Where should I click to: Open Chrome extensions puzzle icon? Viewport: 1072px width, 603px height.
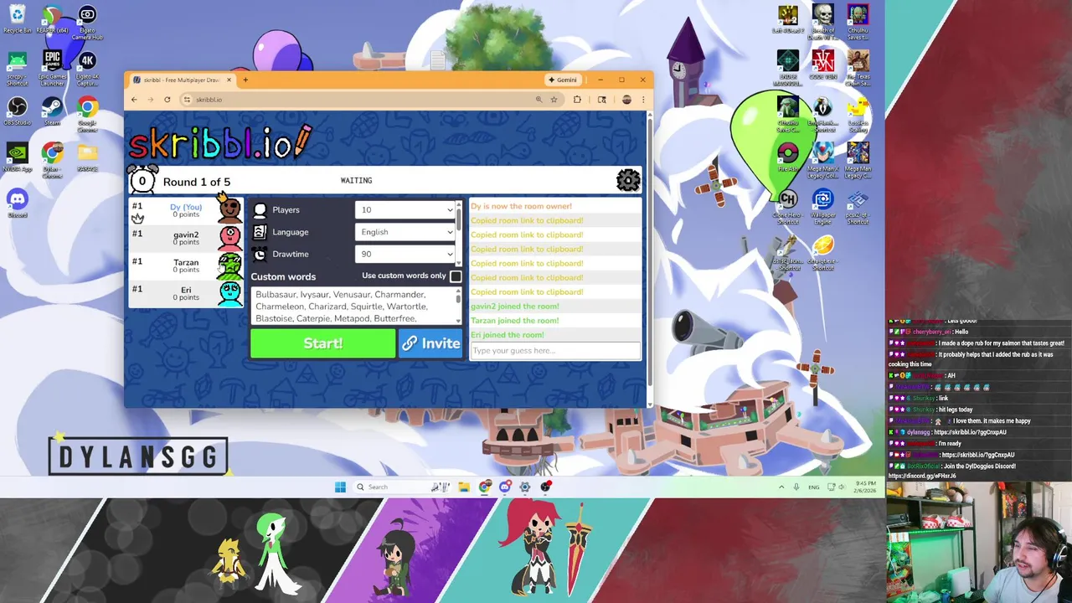tap(577, 100)
